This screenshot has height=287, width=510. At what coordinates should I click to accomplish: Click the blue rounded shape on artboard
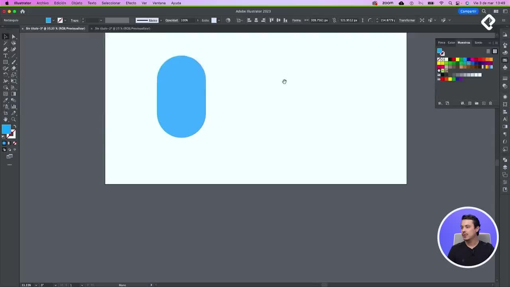coord(181,97)
